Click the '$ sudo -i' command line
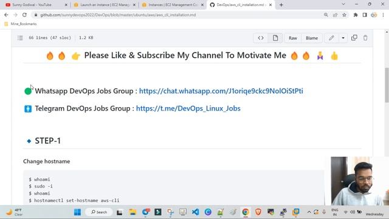The height and width of the screenshot is (219, 389). click(41, 186)
